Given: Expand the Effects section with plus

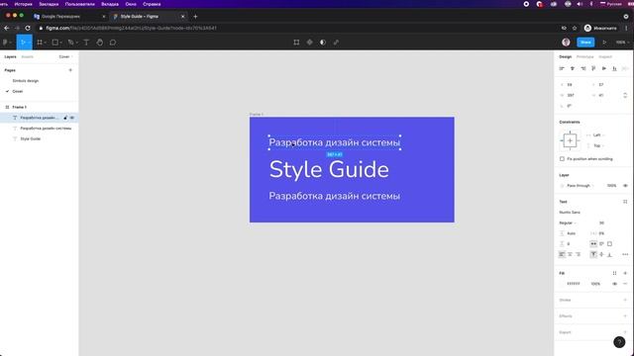Looking at the screenshot, I should click(625, 316).
